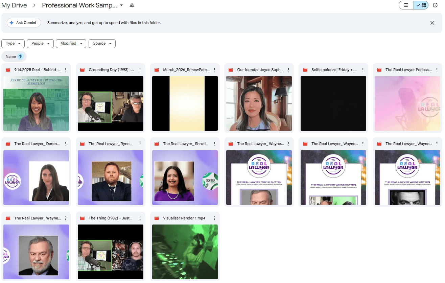The height and width of the screenshot is (283, 445).
Task: Select the file name 'The Real Lawyer_ Daren...'
Action: pos(37,144)
